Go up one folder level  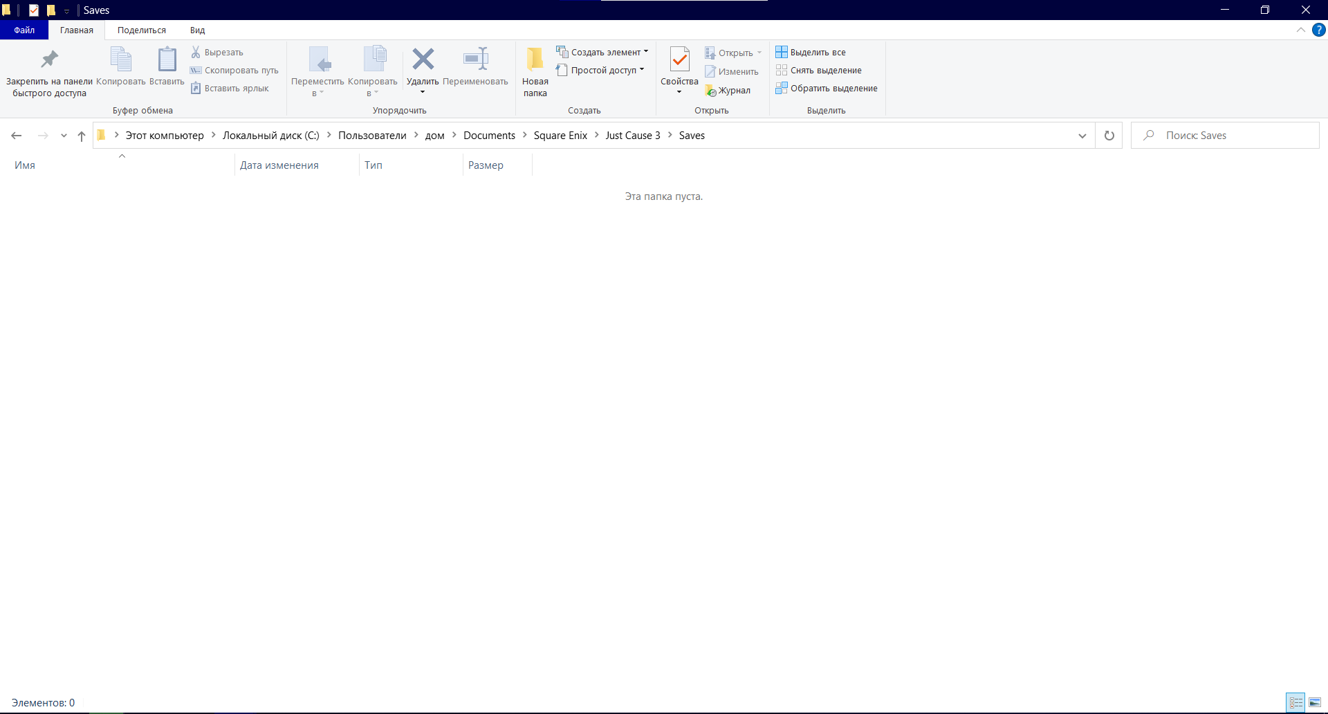[x=82, y=136]
